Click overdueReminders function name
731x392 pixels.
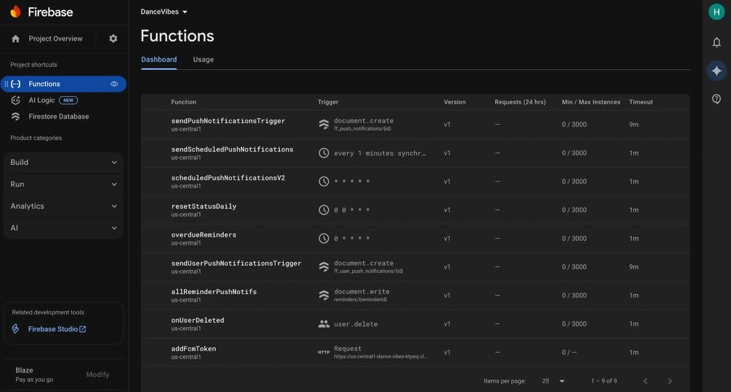[204, 235]
